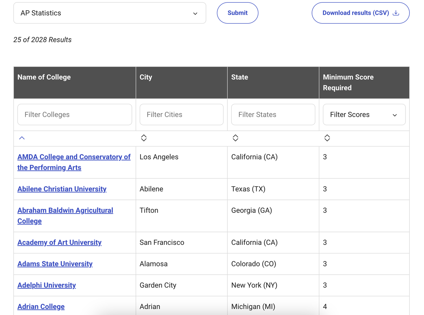Open Abilene Christian University link
424x315 pixels.
[62, 189]
